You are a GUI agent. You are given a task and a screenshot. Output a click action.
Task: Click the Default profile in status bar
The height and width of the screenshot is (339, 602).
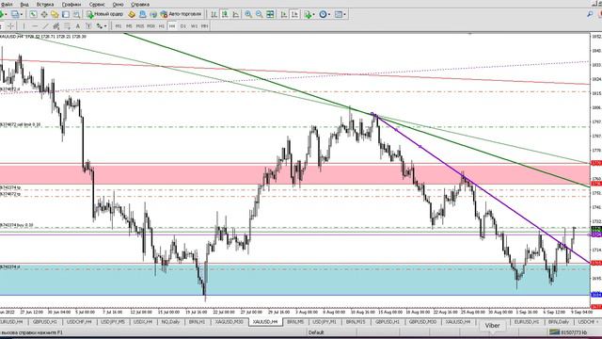coord(316,332)
